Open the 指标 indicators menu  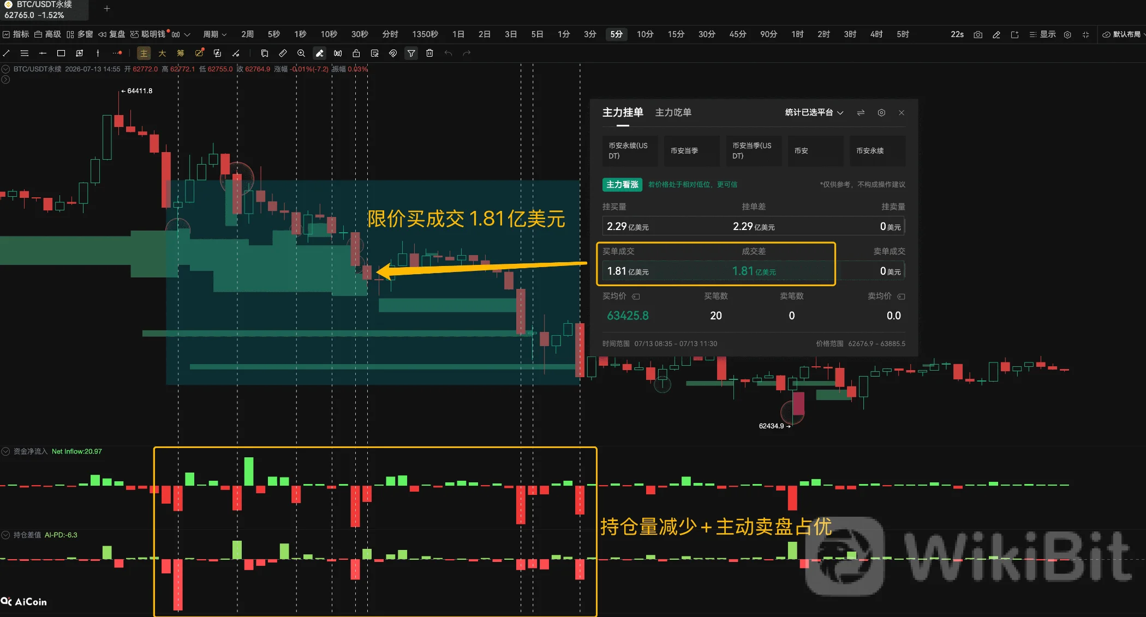pos(16,34)
